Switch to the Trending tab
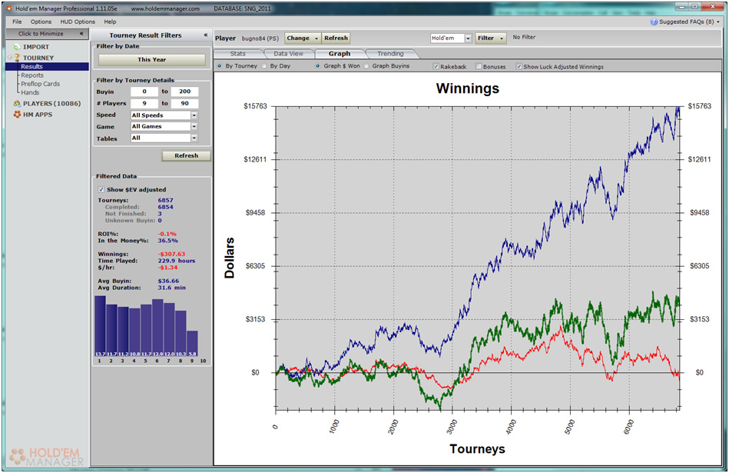 tap(390, 54)
